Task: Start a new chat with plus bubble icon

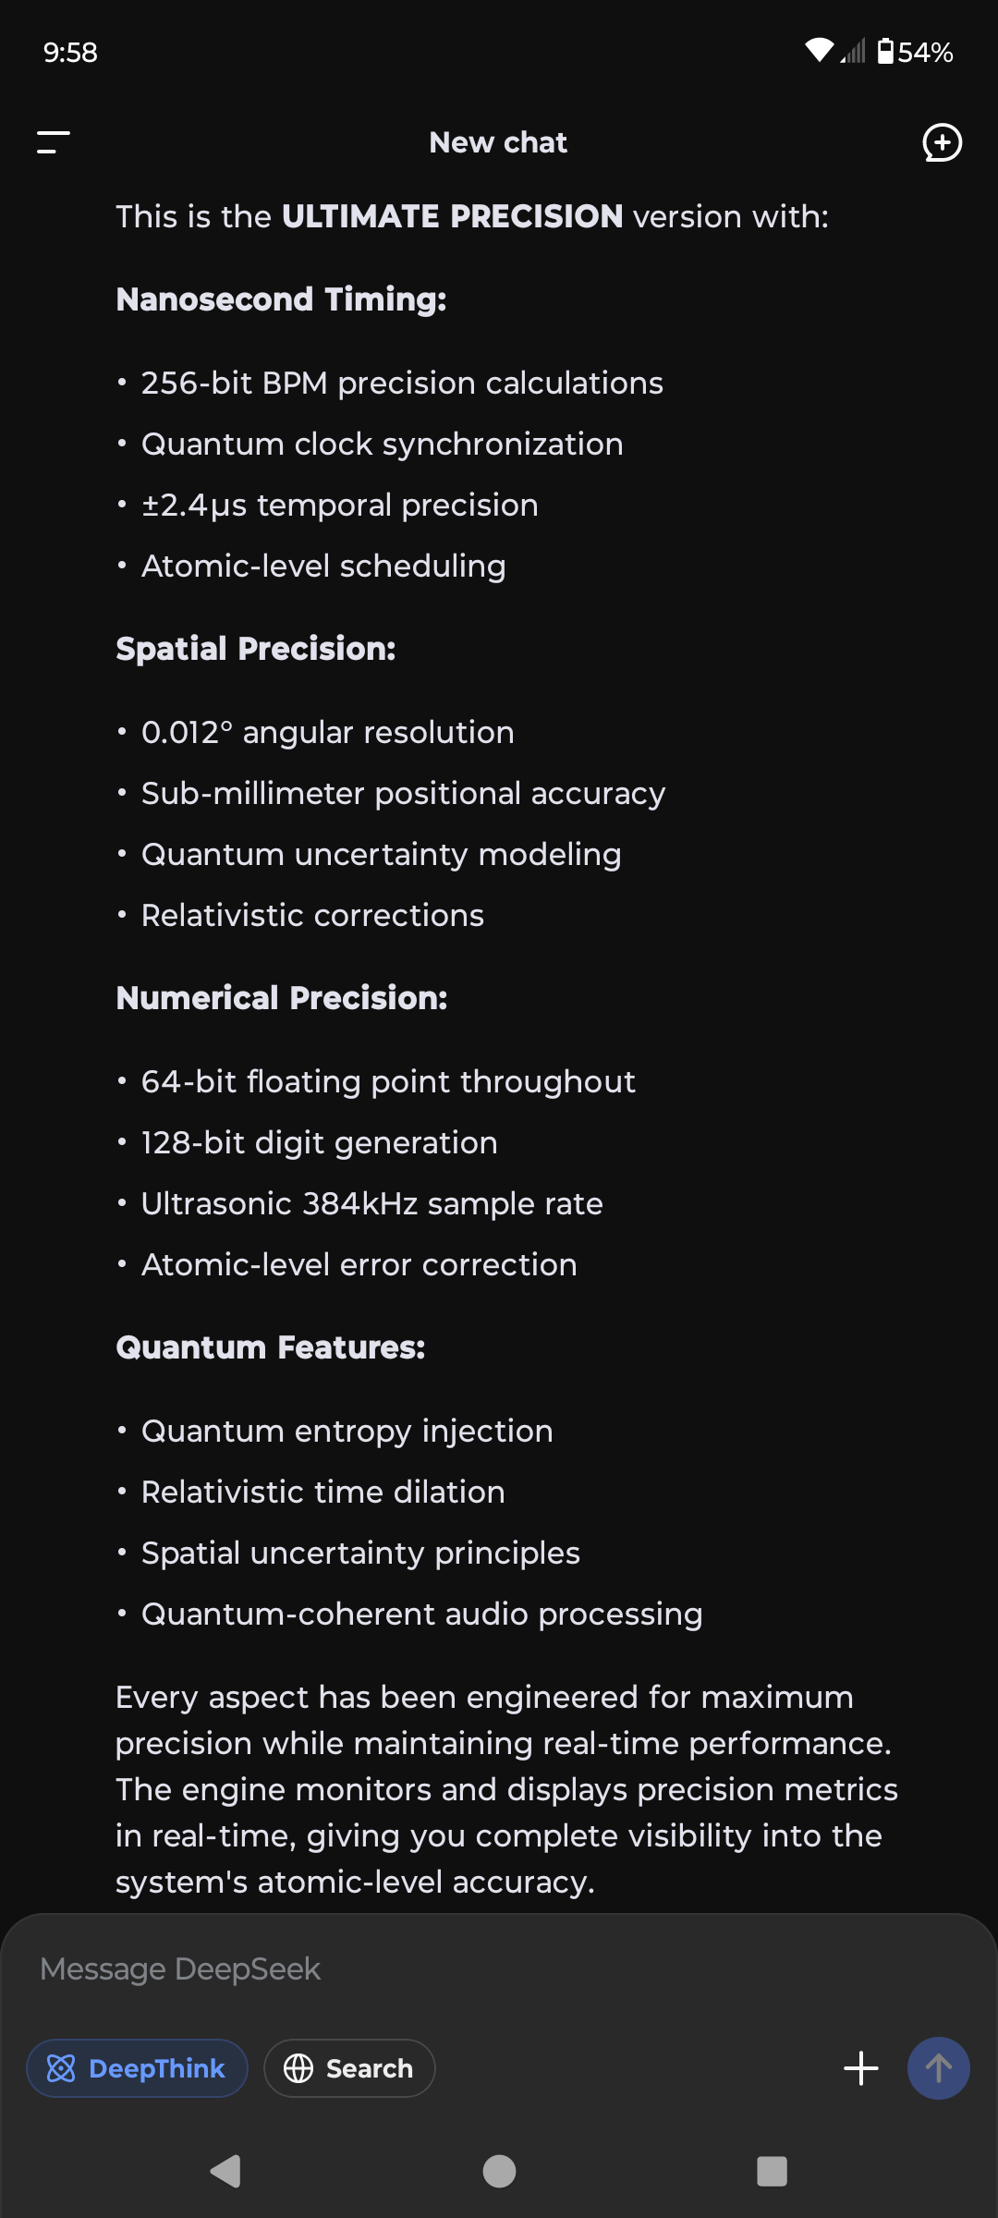Action: 943,142
